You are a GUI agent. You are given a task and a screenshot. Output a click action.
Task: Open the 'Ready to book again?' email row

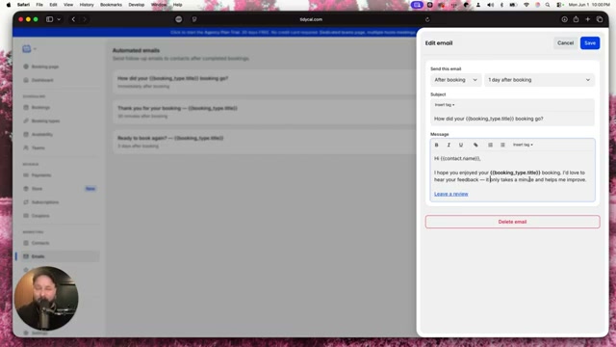pyautogui.click(x=265, y=142)
